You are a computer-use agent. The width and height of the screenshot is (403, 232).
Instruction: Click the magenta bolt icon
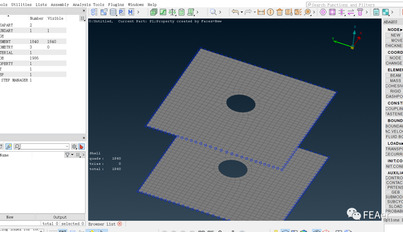tap(360, 12)
